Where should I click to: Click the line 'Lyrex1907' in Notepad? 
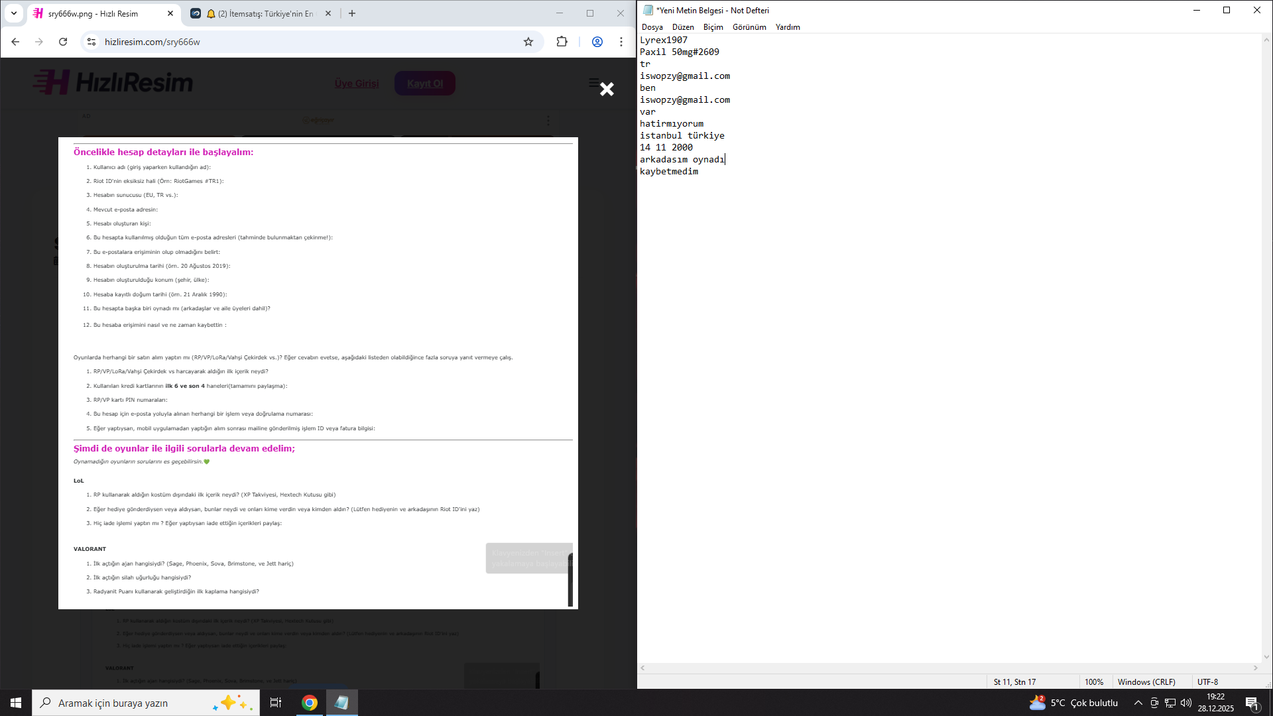coord(664,40)
